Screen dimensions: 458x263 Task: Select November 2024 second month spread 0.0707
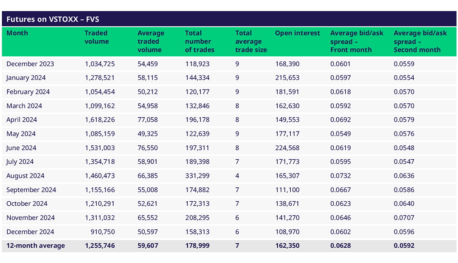pyautogui.click(x=404, y=218)
